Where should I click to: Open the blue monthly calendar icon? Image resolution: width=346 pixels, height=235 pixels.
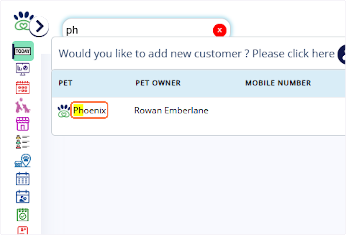(x=22, y=179)
